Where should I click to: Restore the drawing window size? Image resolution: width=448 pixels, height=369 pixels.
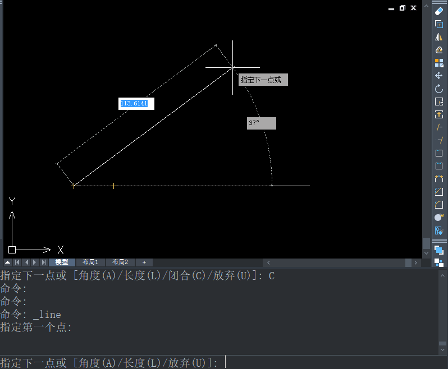pyautogui.click(x=403, y=8)
